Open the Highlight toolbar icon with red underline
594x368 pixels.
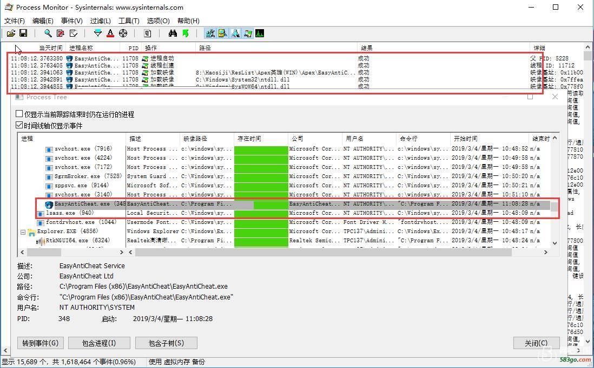[110, 33]
